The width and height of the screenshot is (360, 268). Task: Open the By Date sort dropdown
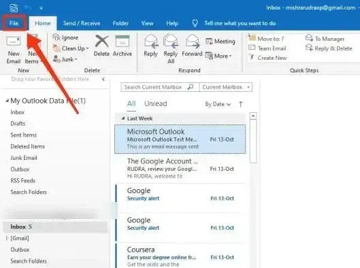(218, 104)
